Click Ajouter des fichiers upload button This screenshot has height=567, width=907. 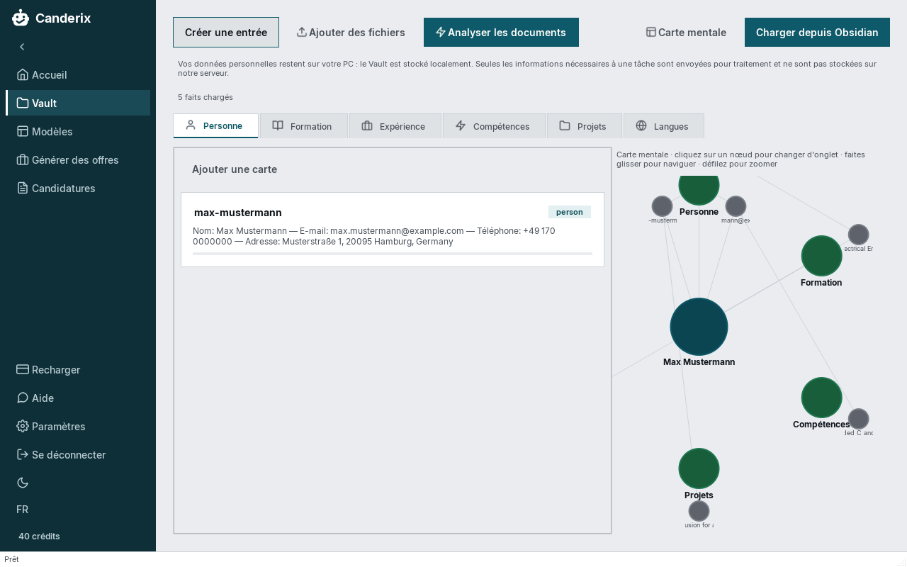pyautogui.click(x=351, y=32)
